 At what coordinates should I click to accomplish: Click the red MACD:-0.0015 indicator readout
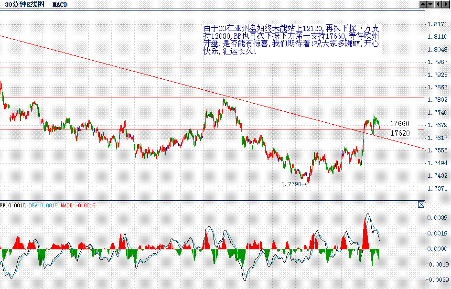tap(78, 205)
